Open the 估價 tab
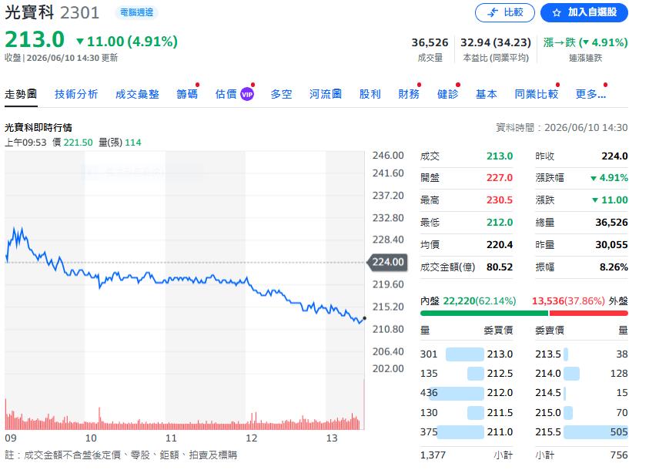 tap(226, 94)
